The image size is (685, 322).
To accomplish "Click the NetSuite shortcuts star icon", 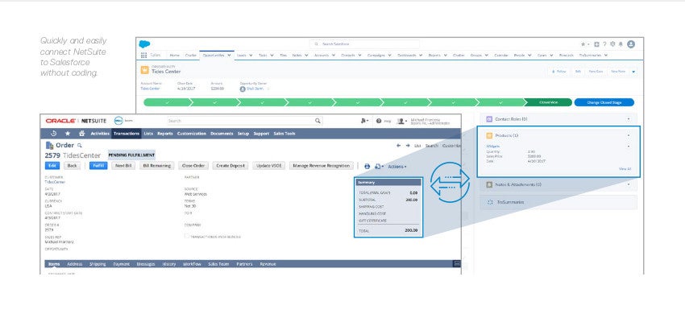I will point(67,134).
